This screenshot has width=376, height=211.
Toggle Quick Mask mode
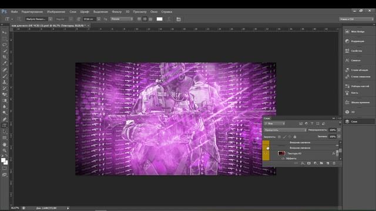[4, 168]
